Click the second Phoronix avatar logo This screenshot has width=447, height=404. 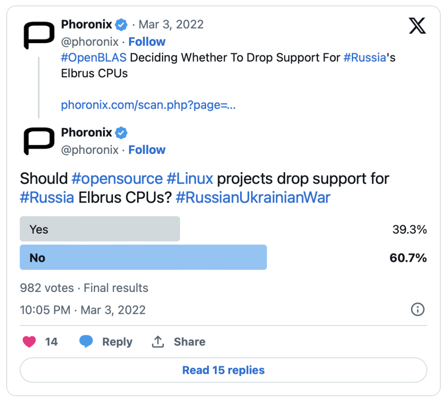pyautogui.click(x=39, y=141)
